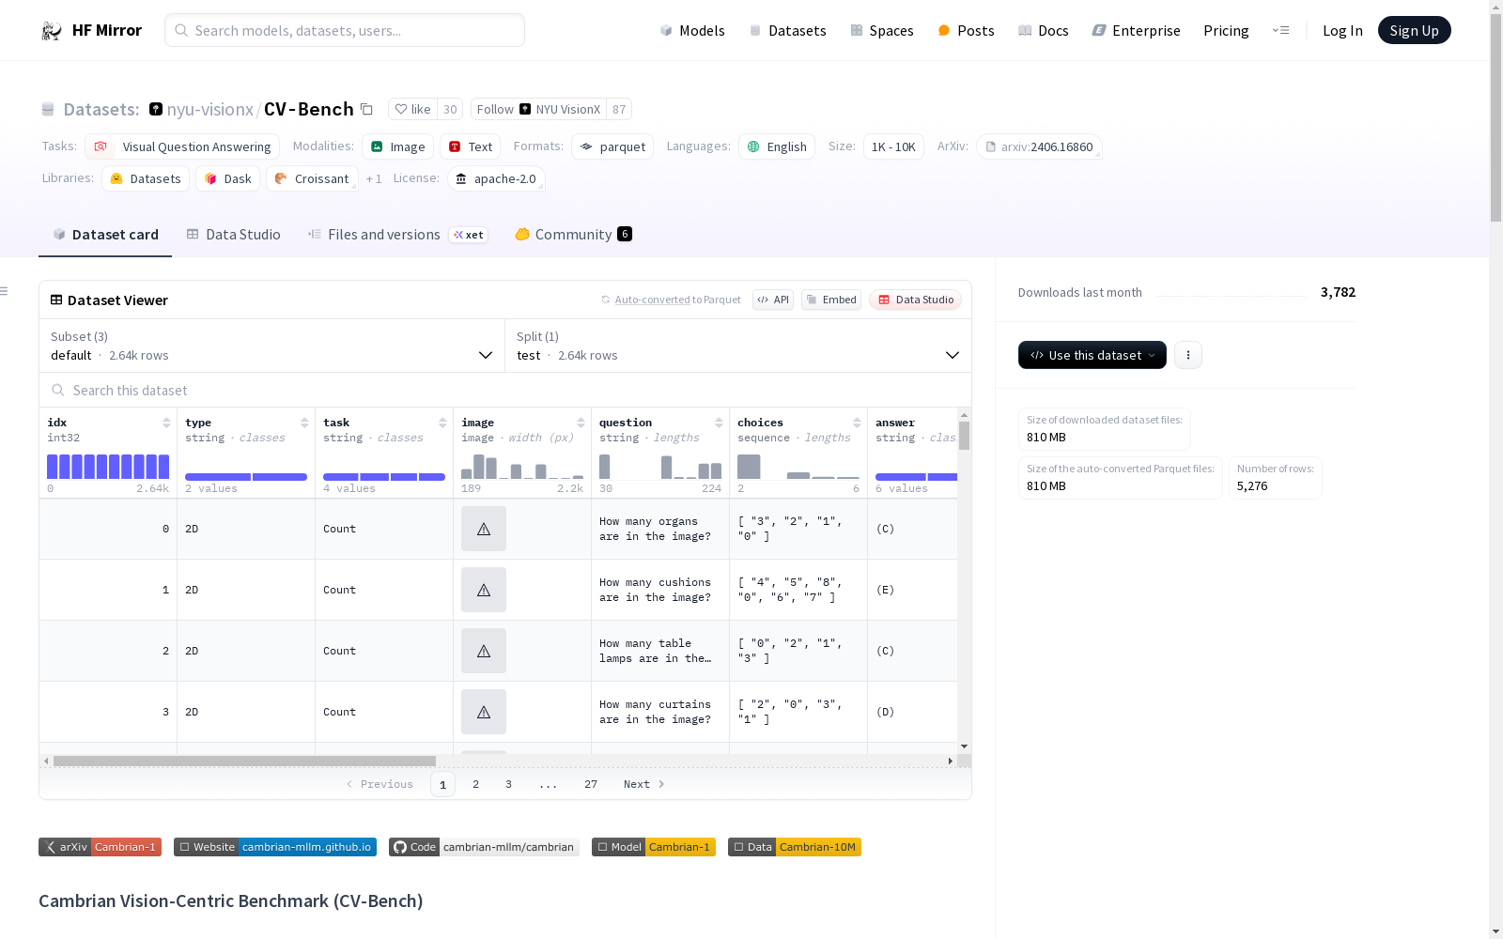Select the Croissant library tag
Screen dimensions: 1503x939
click(x=312, y=178)
